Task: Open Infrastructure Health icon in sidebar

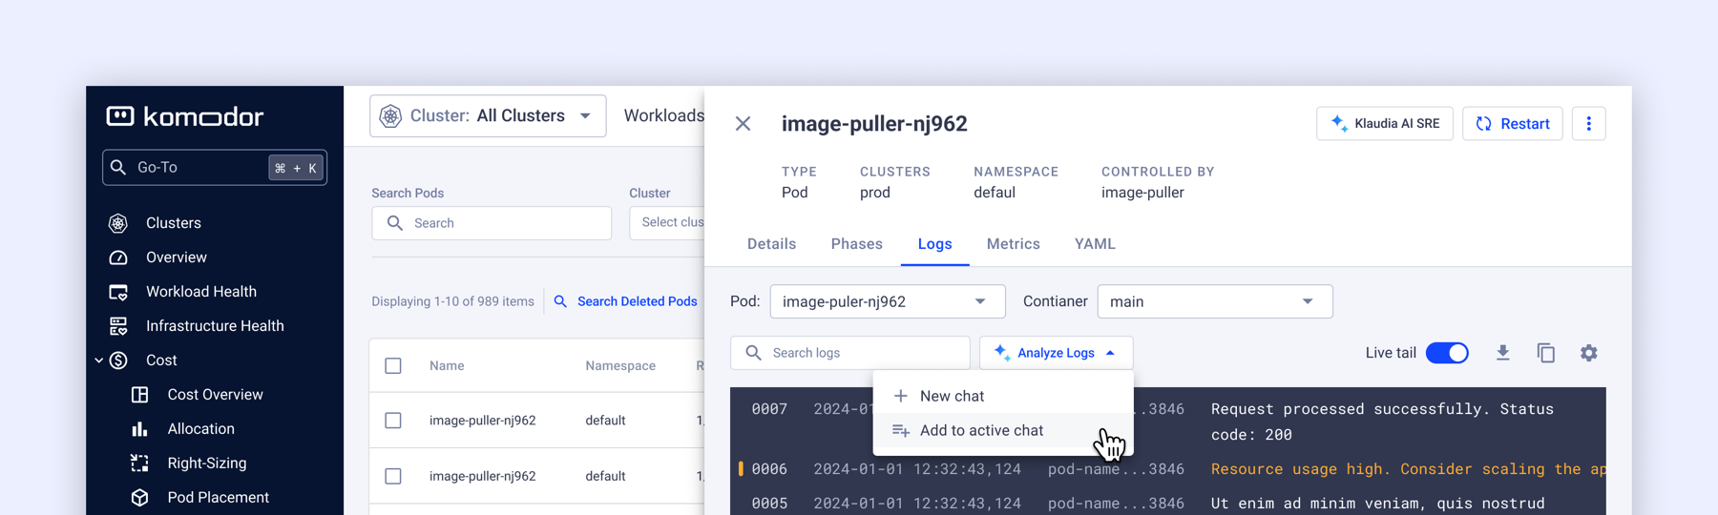Action: coord(118,326)
